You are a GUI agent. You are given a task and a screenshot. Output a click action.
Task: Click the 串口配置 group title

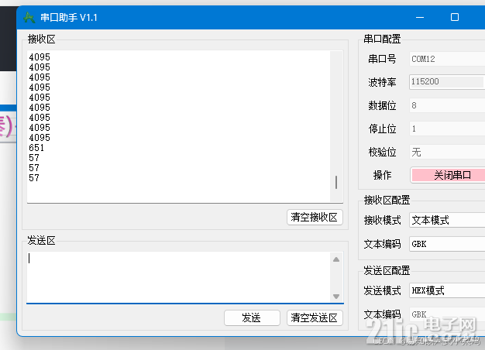(382, 39)
